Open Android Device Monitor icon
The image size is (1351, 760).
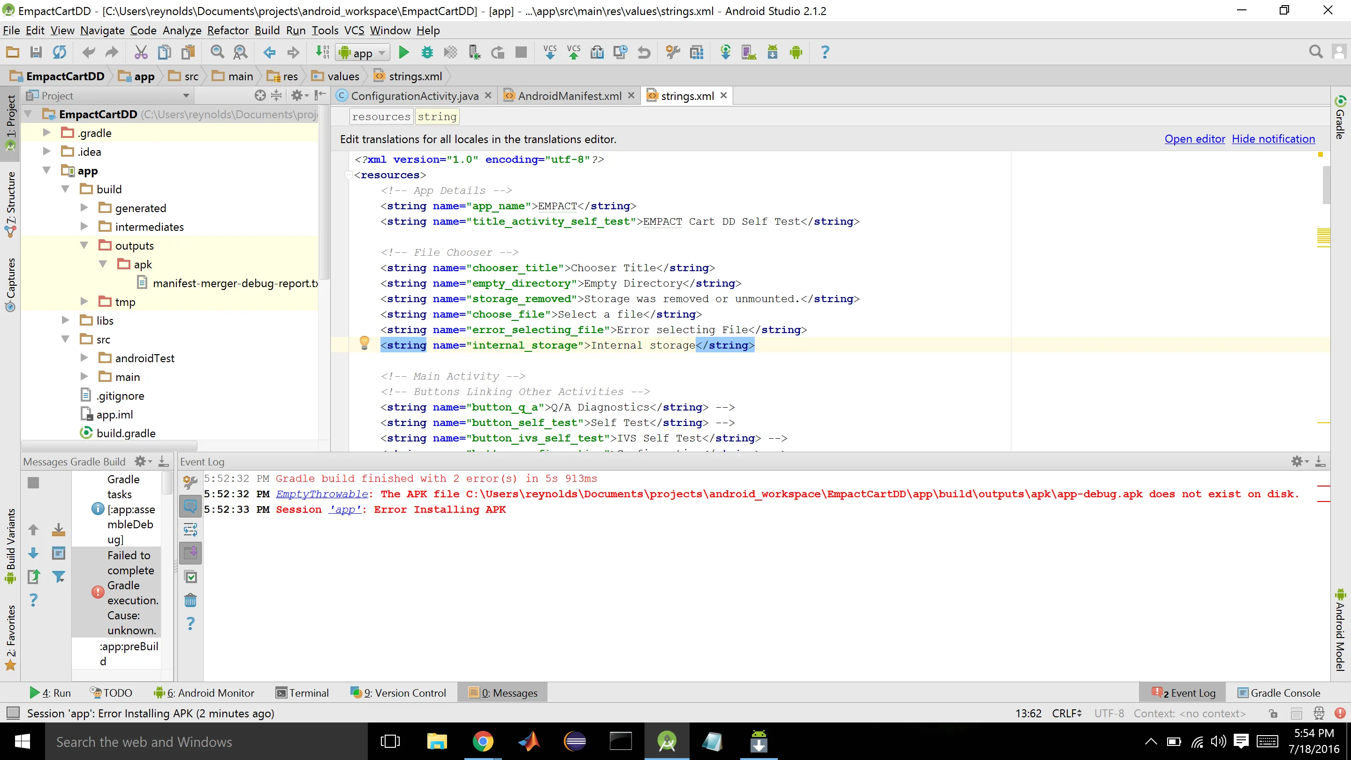click(796, 52)
